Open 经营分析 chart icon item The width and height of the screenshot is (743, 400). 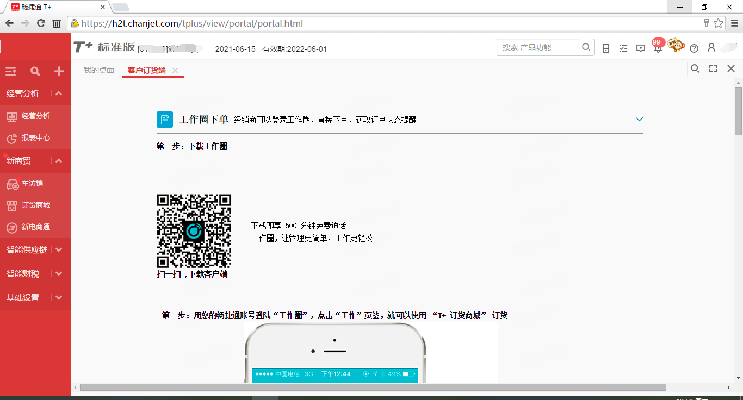coord(12,116)
